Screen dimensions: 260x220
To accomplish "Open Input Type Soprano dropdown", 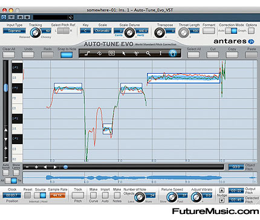I will pyautogui.click(x=15, y=31).
